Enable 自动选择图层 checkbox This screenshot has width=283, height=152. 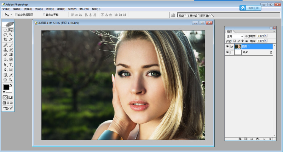[x=16, y=15]
